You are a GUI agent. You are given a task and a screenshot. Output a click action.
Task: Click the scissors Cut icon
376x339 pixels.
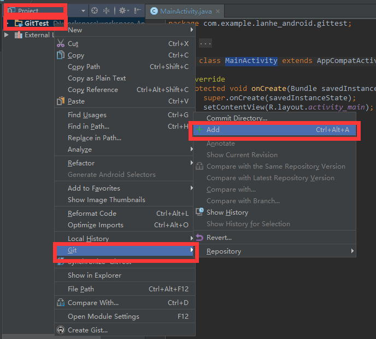coord(61,43)
